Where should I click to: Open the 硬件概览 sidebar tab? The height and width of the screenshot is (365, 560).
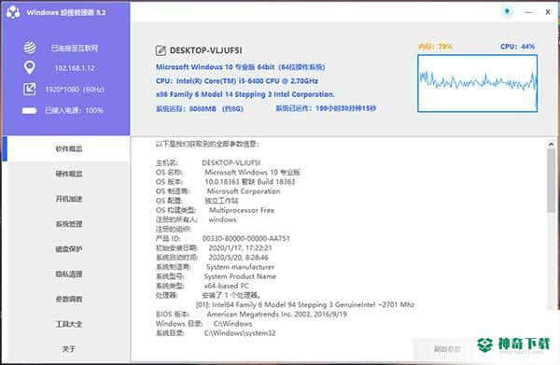point(68,174)
